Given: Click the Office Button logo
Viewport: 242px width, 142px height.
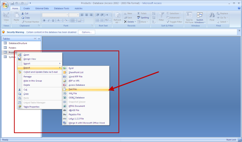Looking at the screenshot, I should tap(5, 5).
